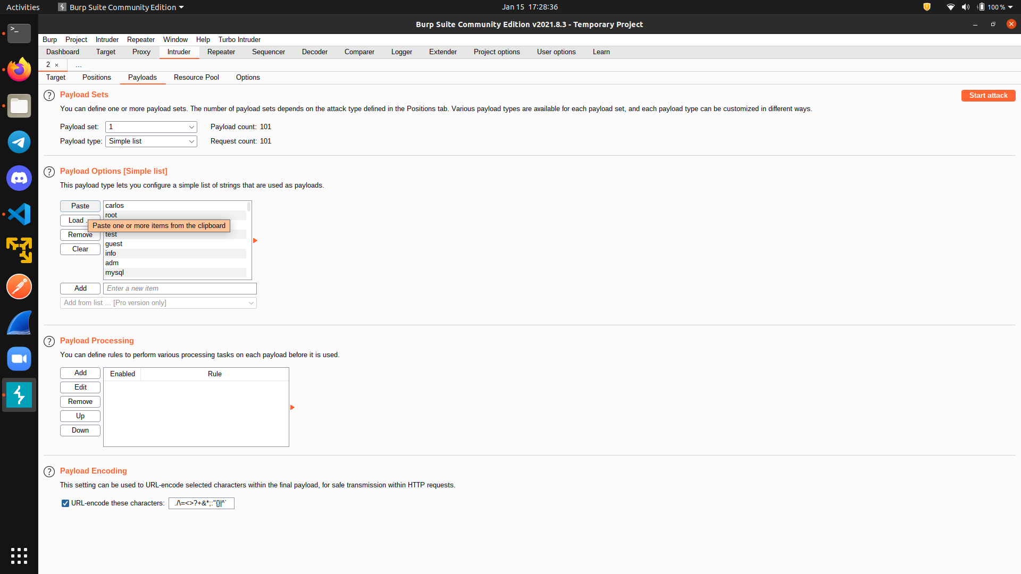Viewport: 1021px width, 574px height.
Task: Open the Wi-Fi status icon in the top bar
Action: click(x=950, y=7)
